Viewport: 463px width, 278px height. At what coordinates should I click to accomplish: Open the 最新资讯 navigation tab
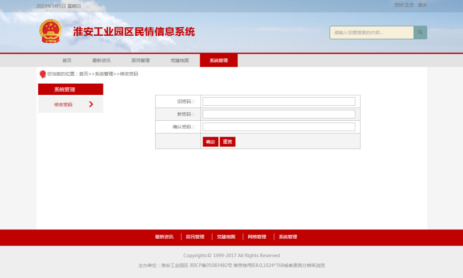pyautogui.click(x=101, y=60)
